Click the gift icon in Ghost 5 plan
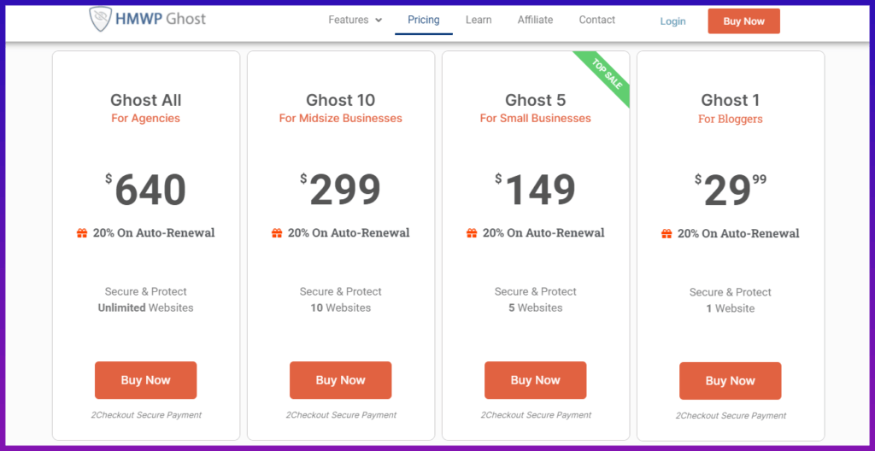Image resolution: width=875 pixels, height=451 pixels. coord(472,233)
